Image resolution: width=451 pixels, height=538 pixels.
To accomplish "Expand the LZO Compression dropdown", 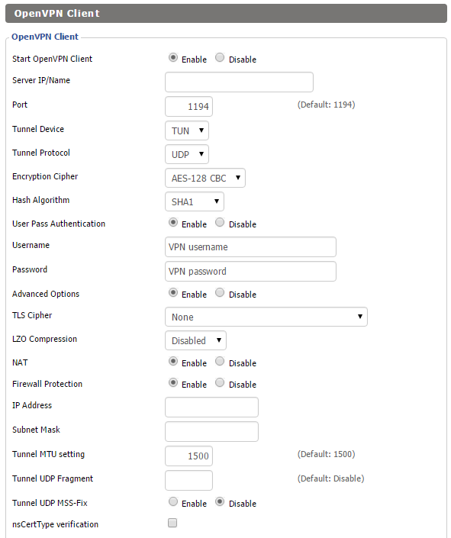I will click(x=195, y=340).
